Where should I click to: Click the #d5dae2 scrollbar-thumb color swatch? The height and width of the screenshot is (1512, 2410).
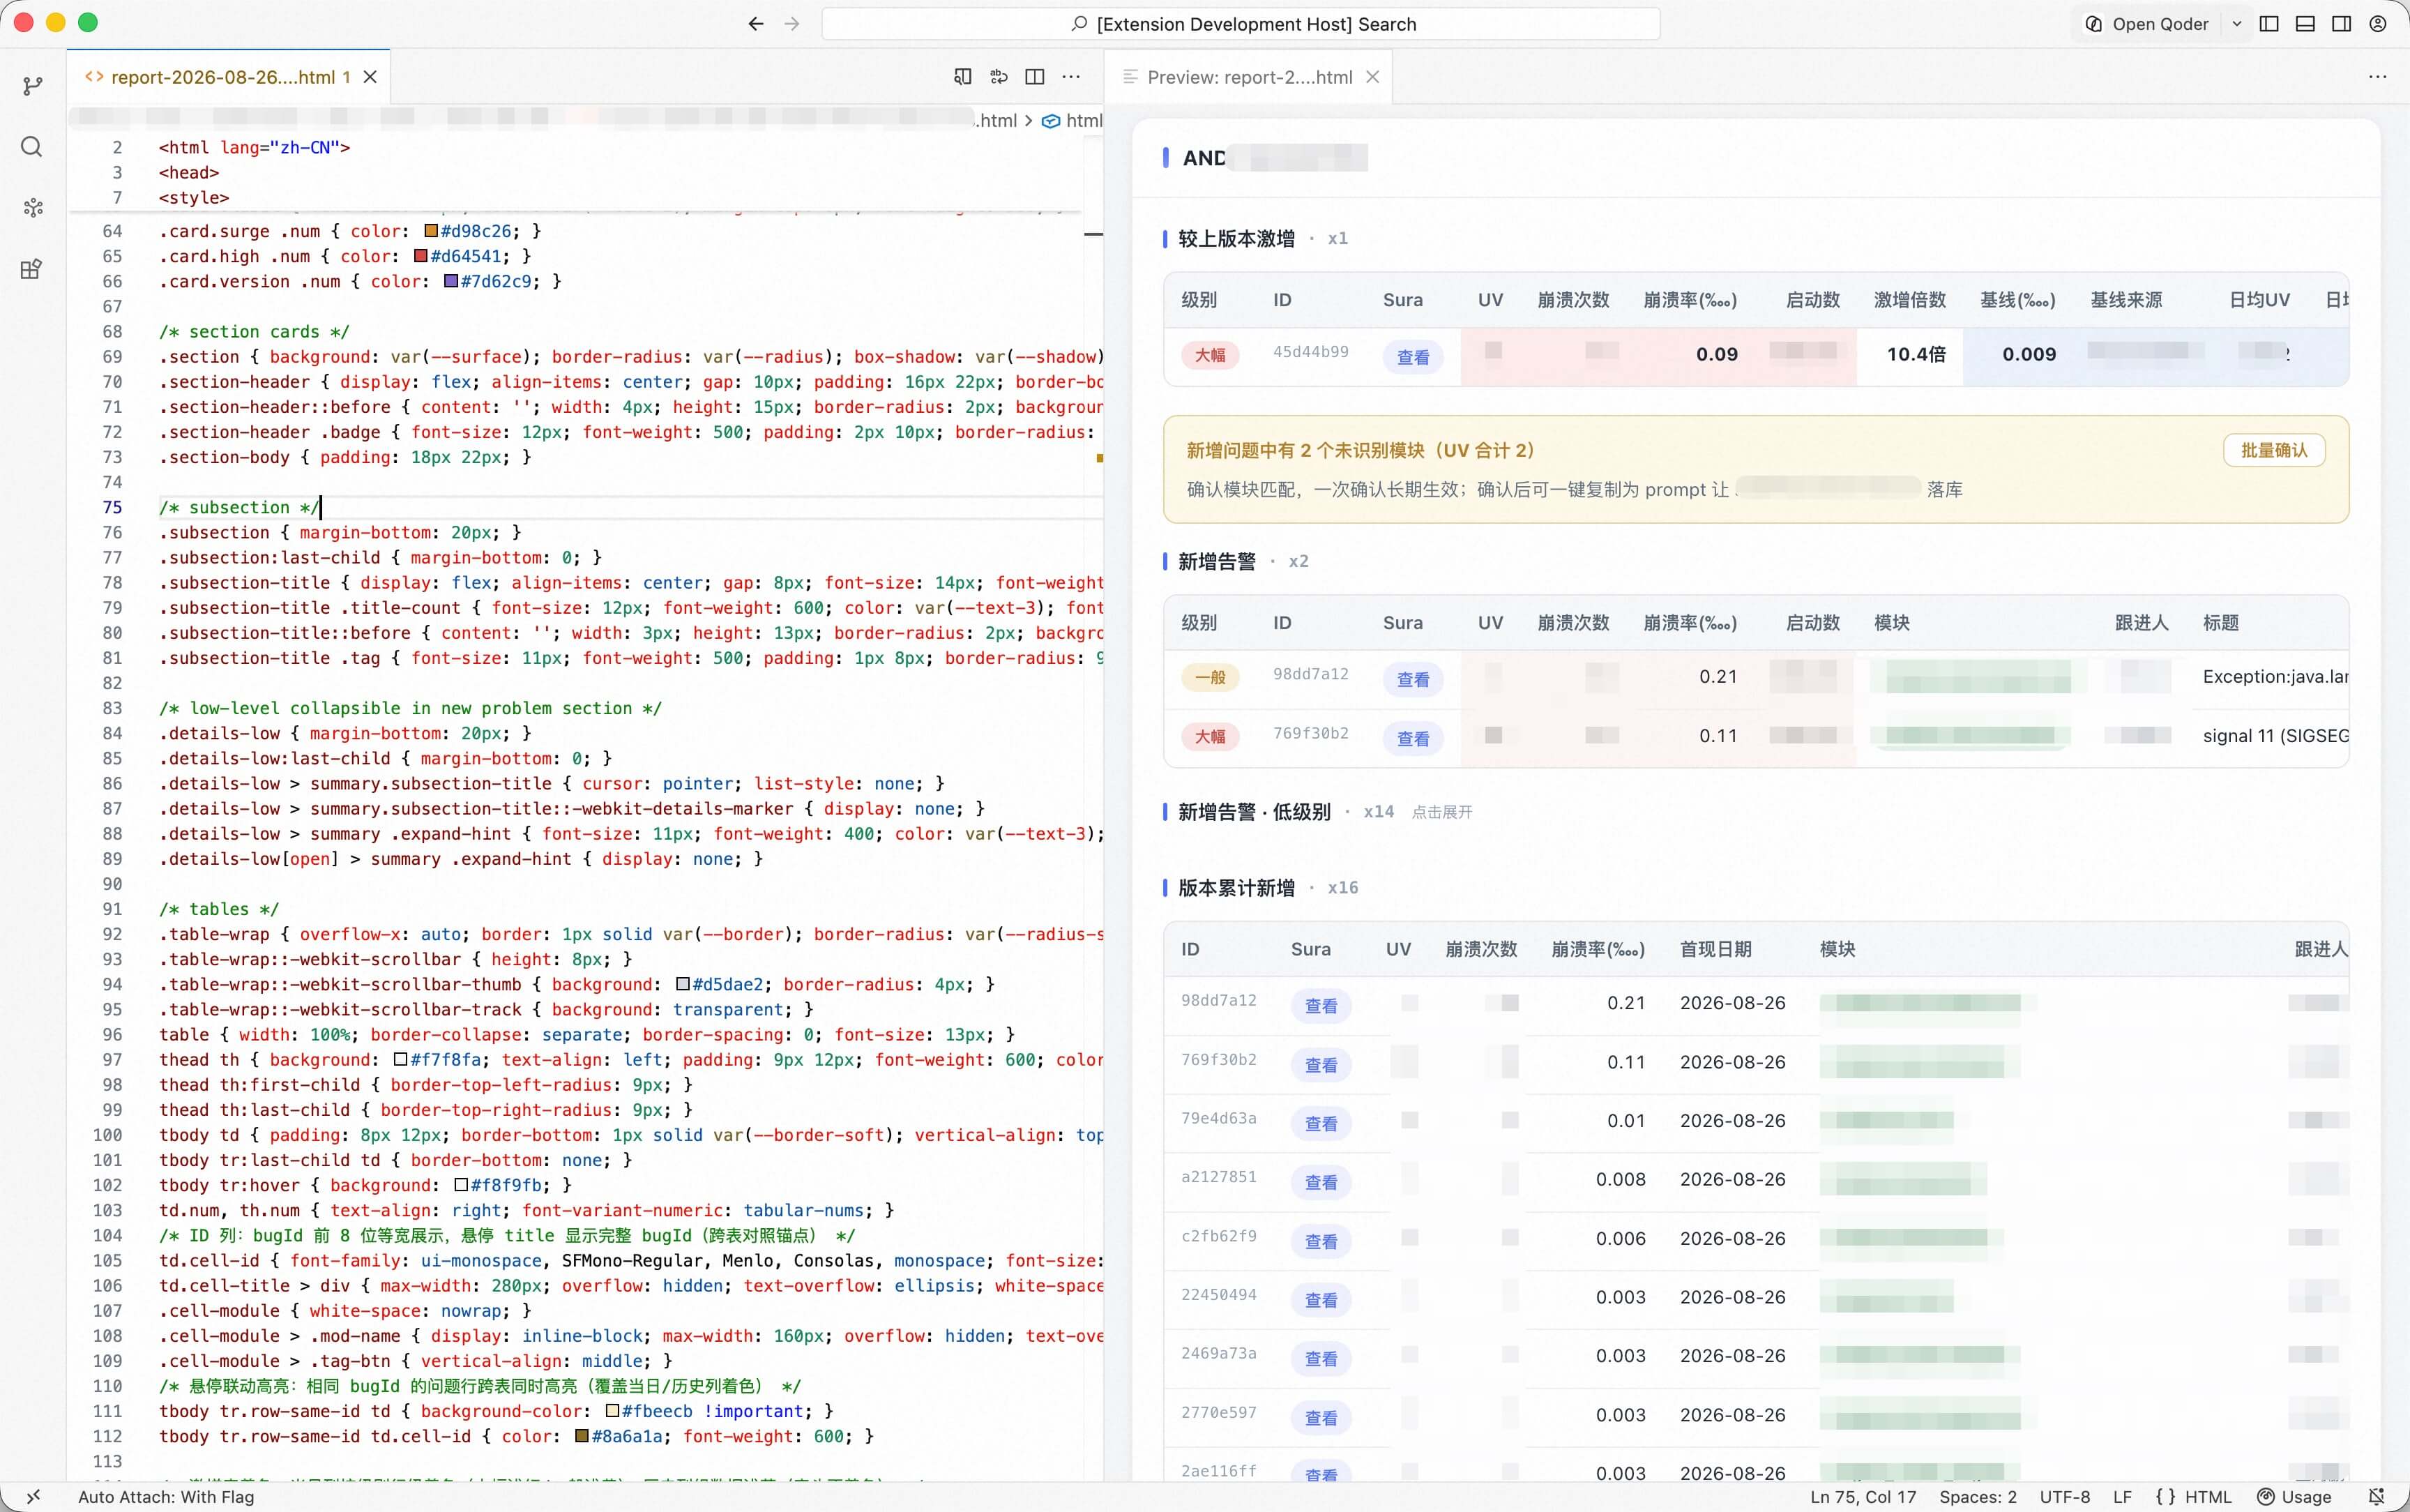(683, 984)
